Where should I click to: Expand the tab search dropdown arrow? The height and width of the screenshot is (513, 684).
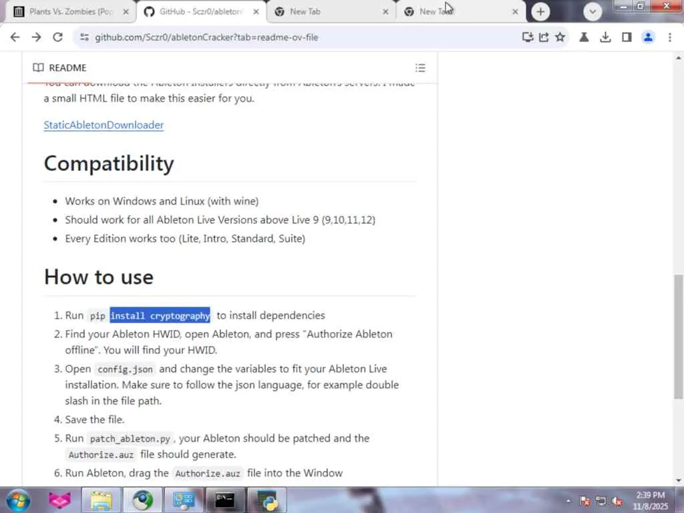point(592,11)
